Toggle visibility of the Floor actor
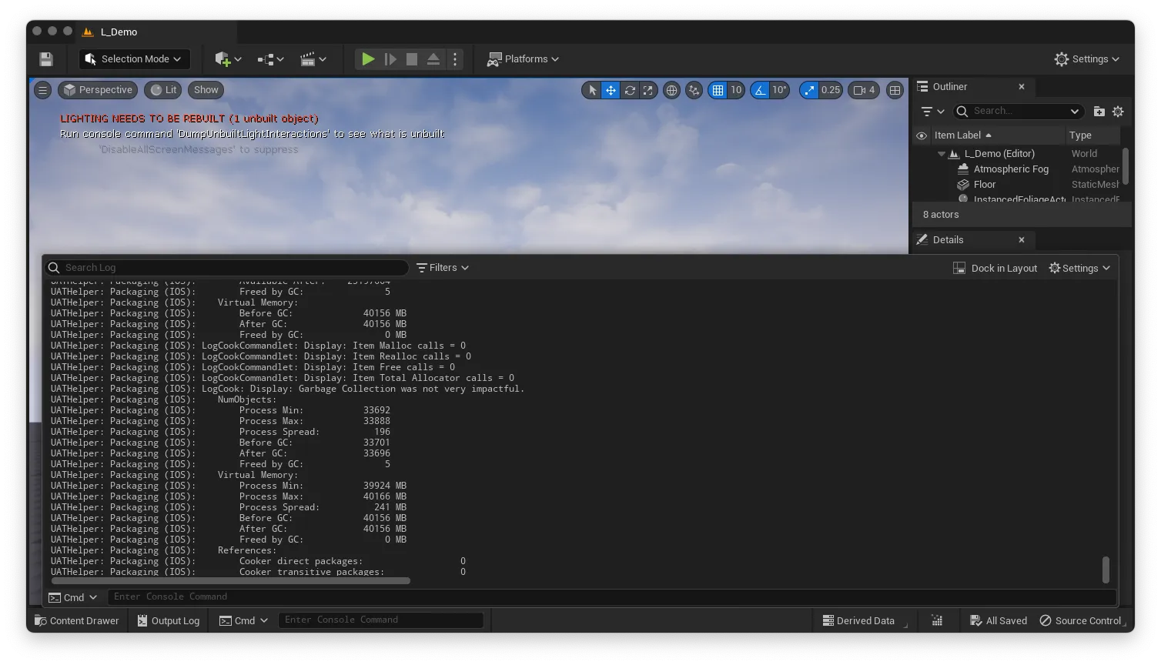Viewport: 1161px width, 665px height. pos(922,184)
